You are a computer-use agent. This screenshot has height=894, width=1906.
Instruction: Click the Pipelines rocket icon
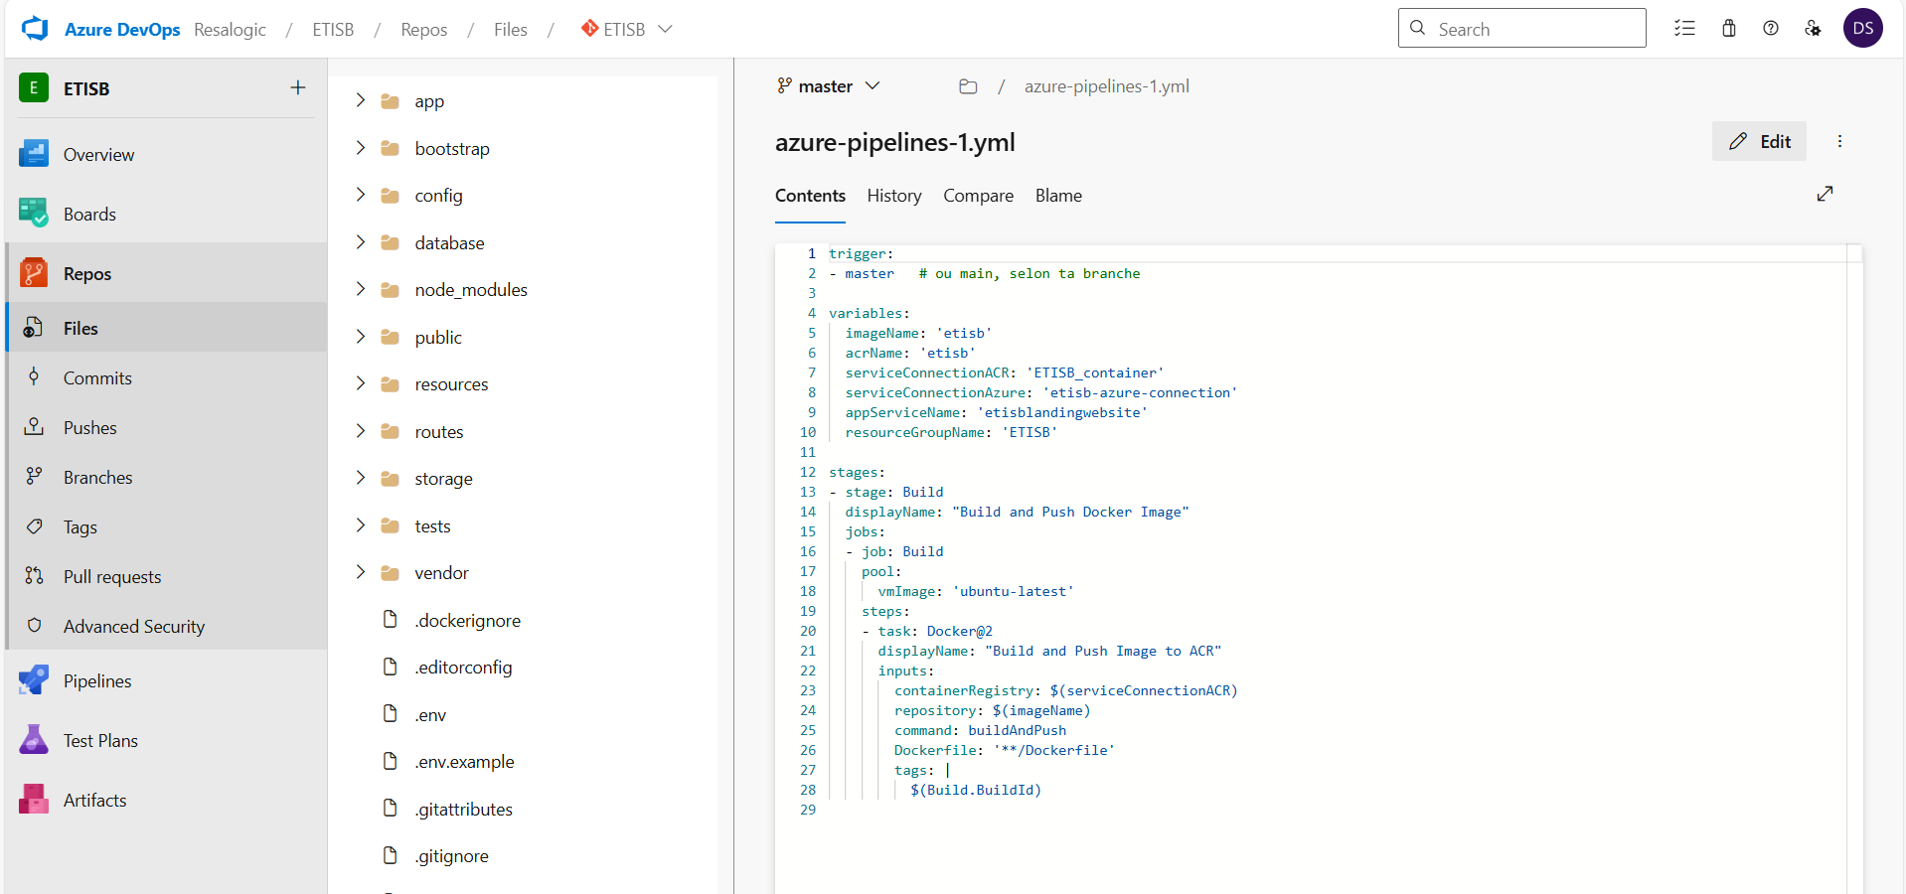coord(34,680)
